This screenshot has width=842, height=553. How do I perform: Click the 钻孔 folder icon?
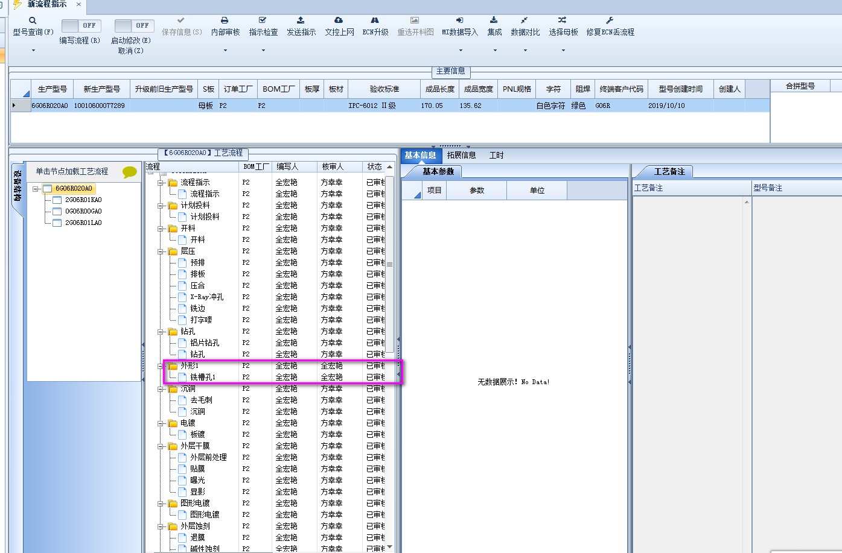click(x=173, y=331)
